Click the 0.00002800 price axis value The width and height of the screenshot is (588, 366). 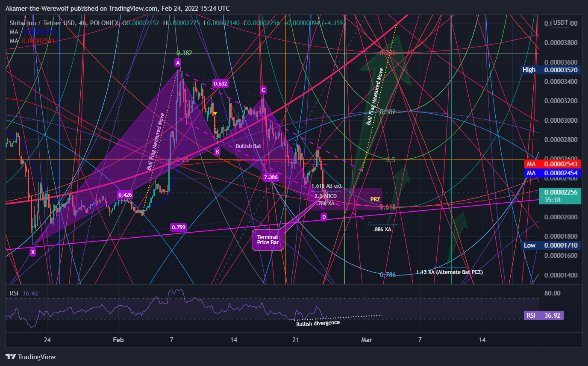tap(560, 139)
